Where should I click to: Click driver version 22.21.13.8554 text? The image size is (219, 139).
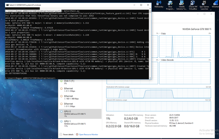click(175, 115)
